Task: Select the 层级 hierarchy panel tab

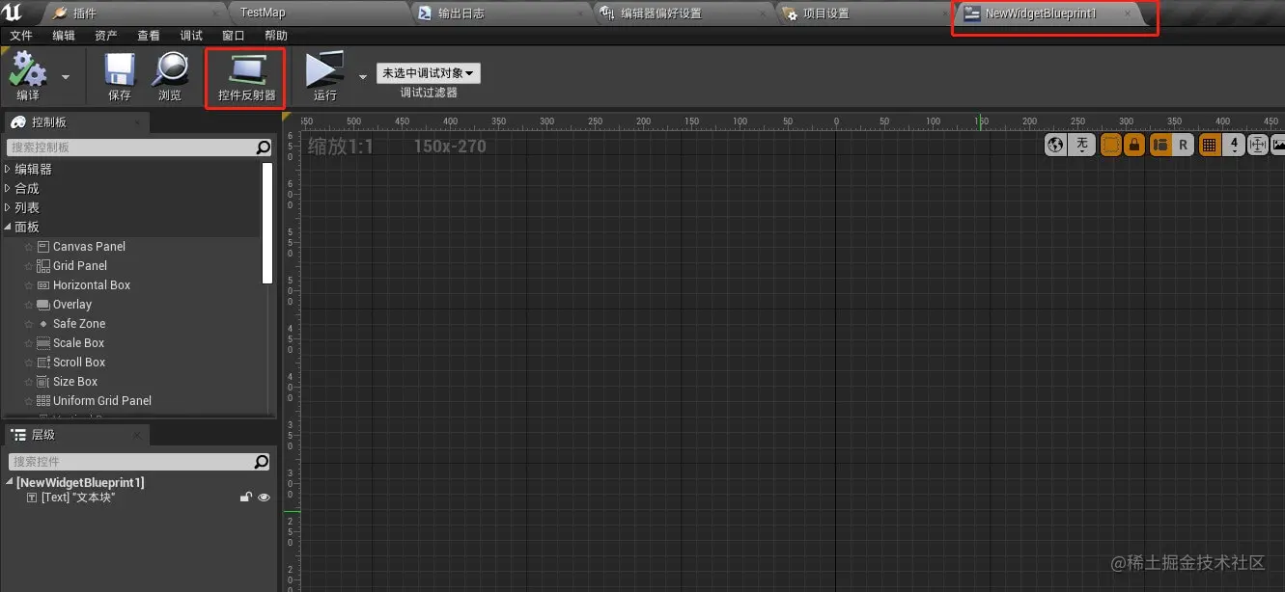Action: [75, 435]
